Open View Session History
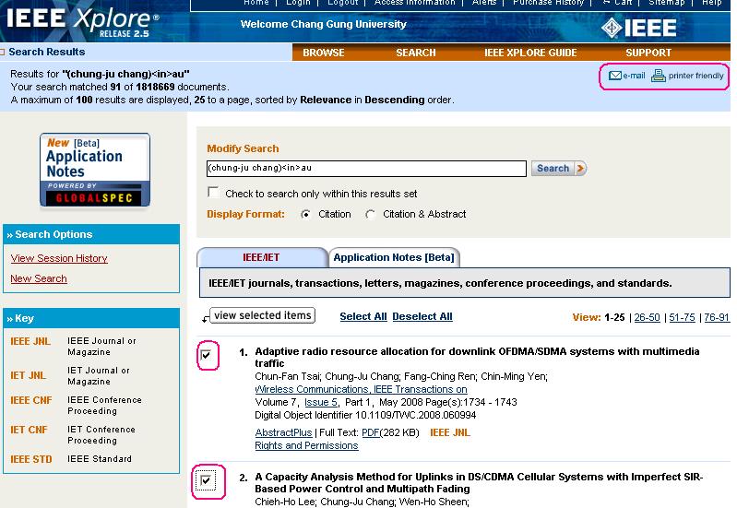Image resolution: width=737 pixels, height=508 pixels. 59,258
